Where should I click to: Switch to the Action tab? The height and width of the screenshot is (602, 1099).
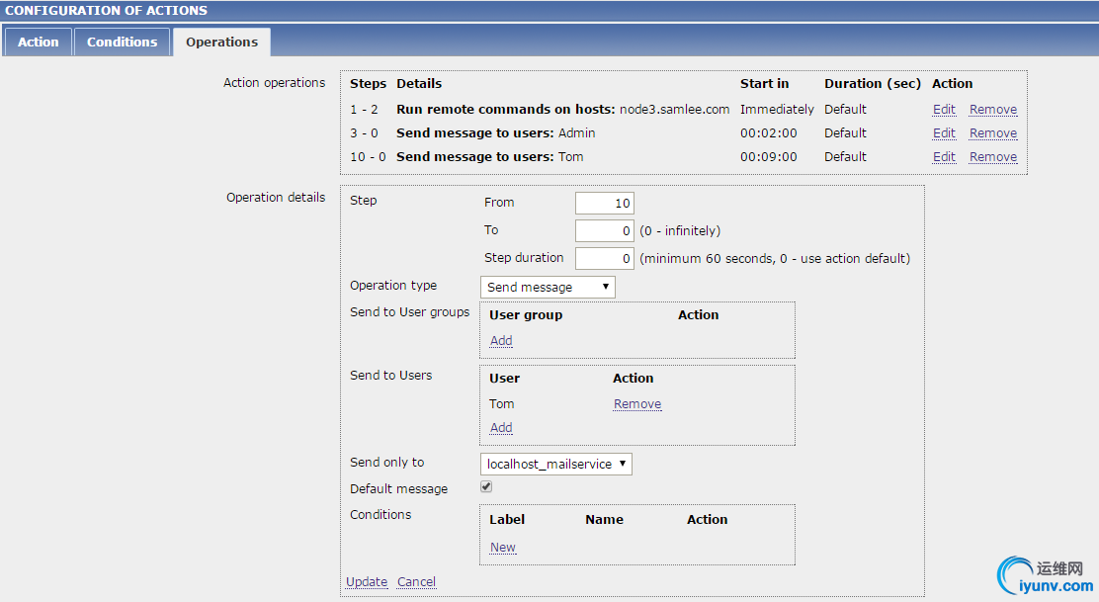coord(38,43)
